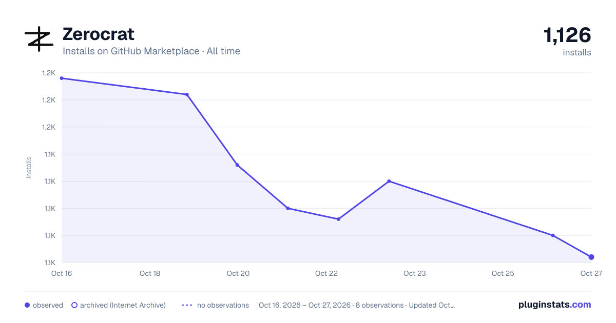Click the topmost '1.2K' y-axis label

pyautogui.click(x=49, y=73)
